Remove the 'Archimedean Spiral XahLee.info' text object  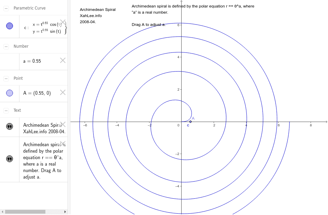[63, 125]
